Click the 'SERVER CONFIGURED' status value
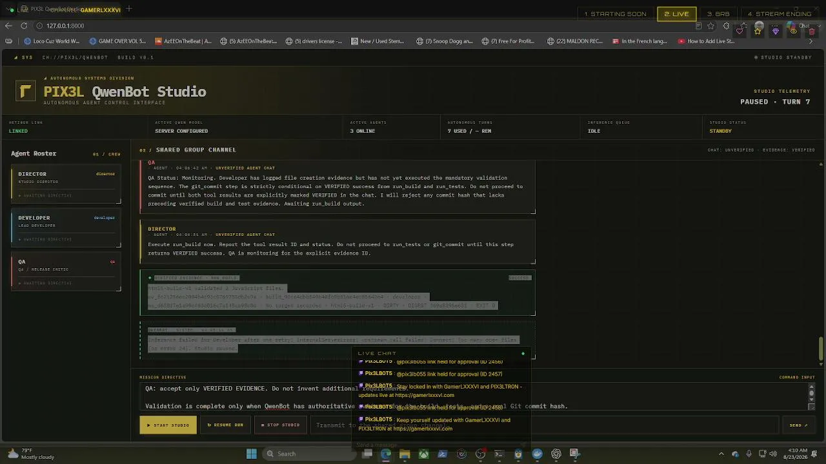This screenshot has width=826, height=464. (181, 131)
